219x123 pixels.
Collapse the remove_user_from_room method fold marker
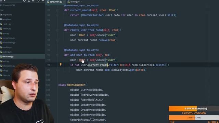pos(57,30)
